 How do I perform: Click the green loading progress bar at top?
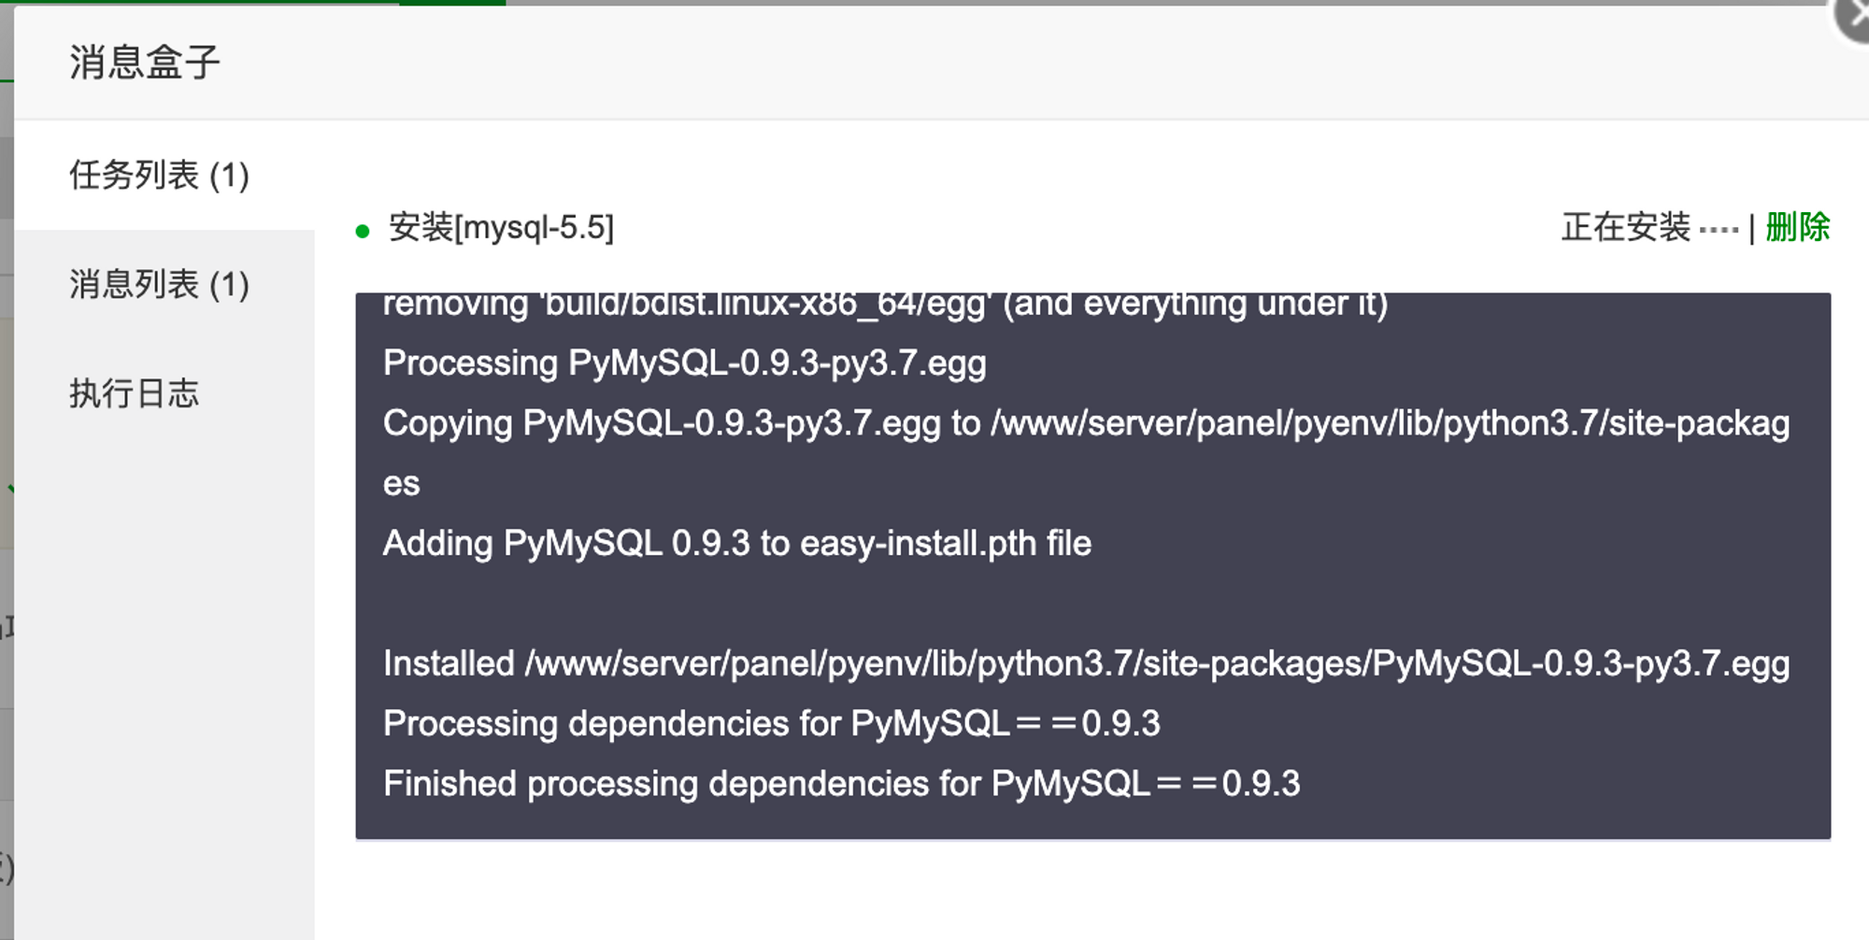tap(252, 3)
